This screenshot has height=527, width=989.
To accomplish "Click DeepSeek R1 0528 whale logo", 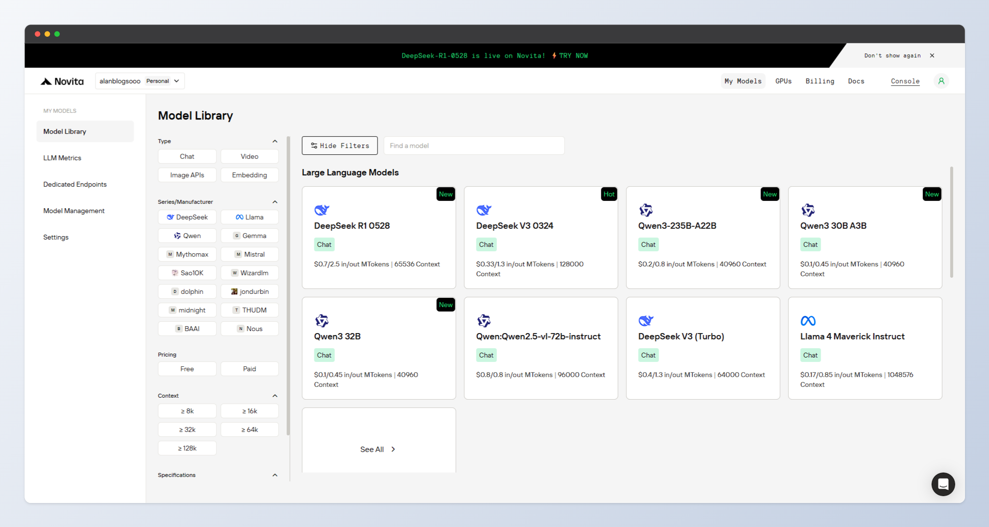I will click(322, 210).
